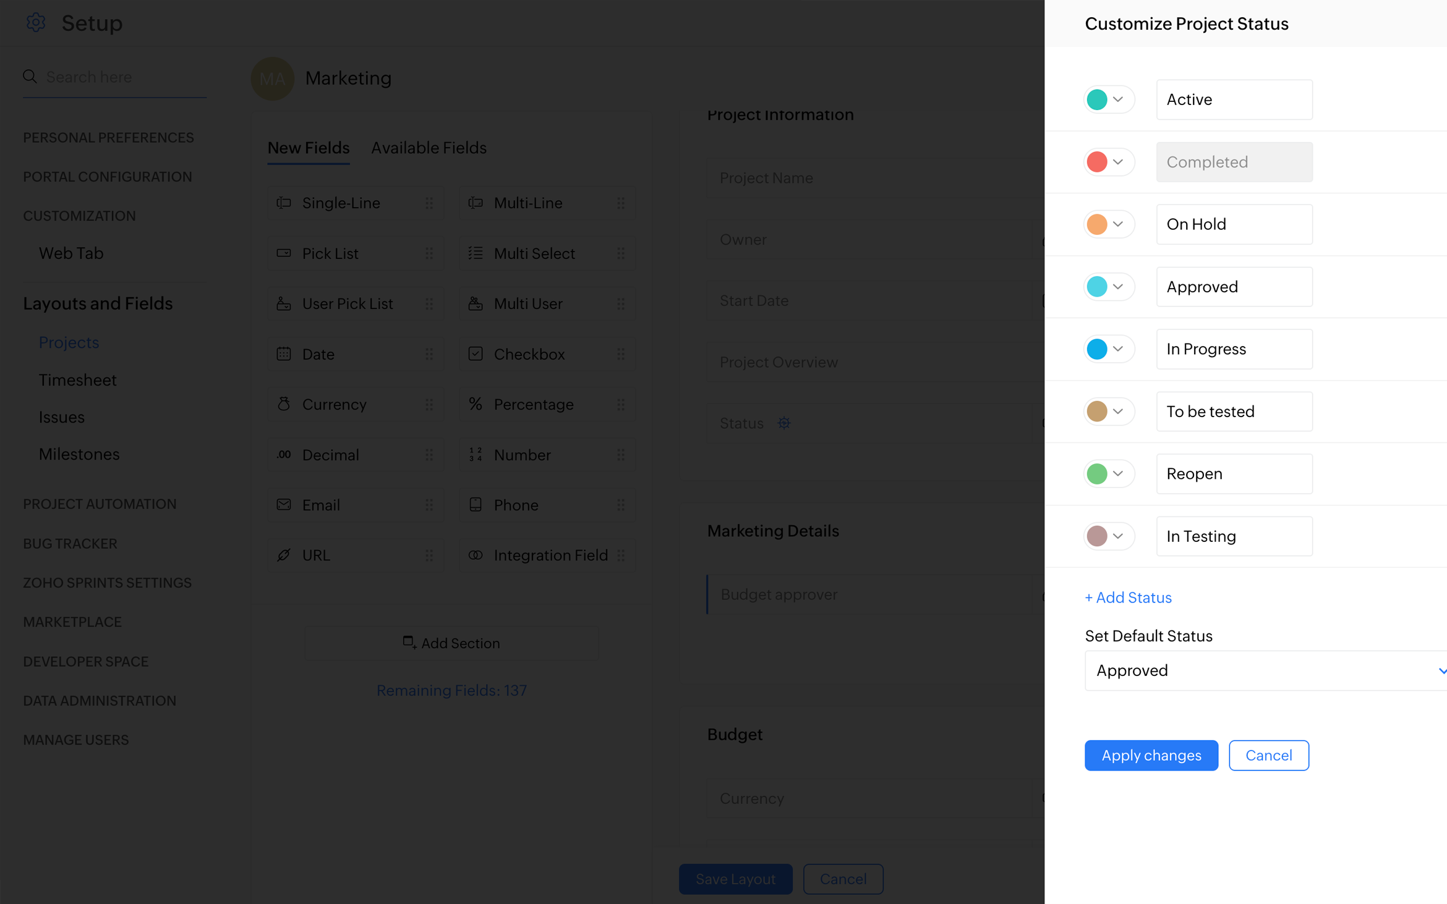
Task: Click the Add Status link
Action: pyautogui.click(x=1128, y=598)
